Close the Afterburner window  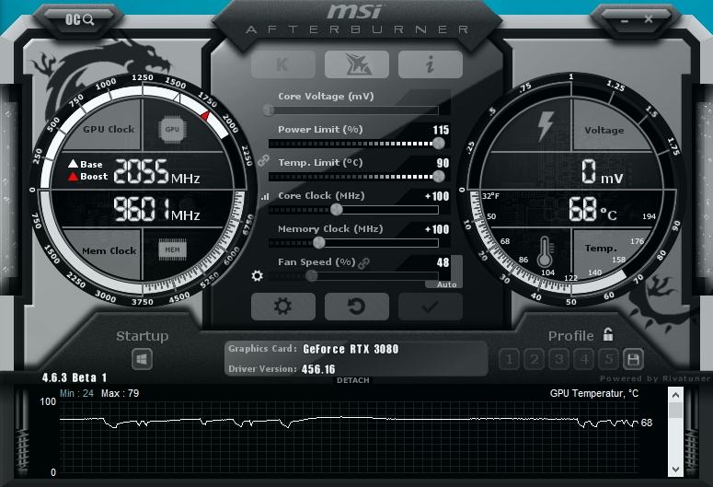click(x=649, y=19)
